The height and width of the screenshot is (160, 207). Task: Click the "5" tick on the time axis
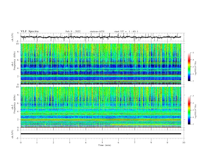point(102,142)
